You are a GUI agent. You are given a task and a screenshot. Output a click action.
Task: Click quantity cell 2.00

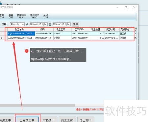pos(97,38)
